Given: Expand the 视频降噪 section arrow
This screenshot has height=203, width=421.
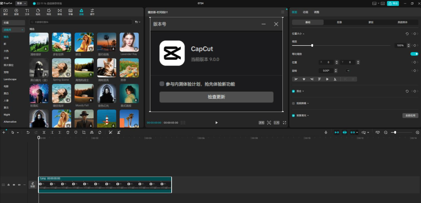Looking at the screenshot, I should (308, 103).
